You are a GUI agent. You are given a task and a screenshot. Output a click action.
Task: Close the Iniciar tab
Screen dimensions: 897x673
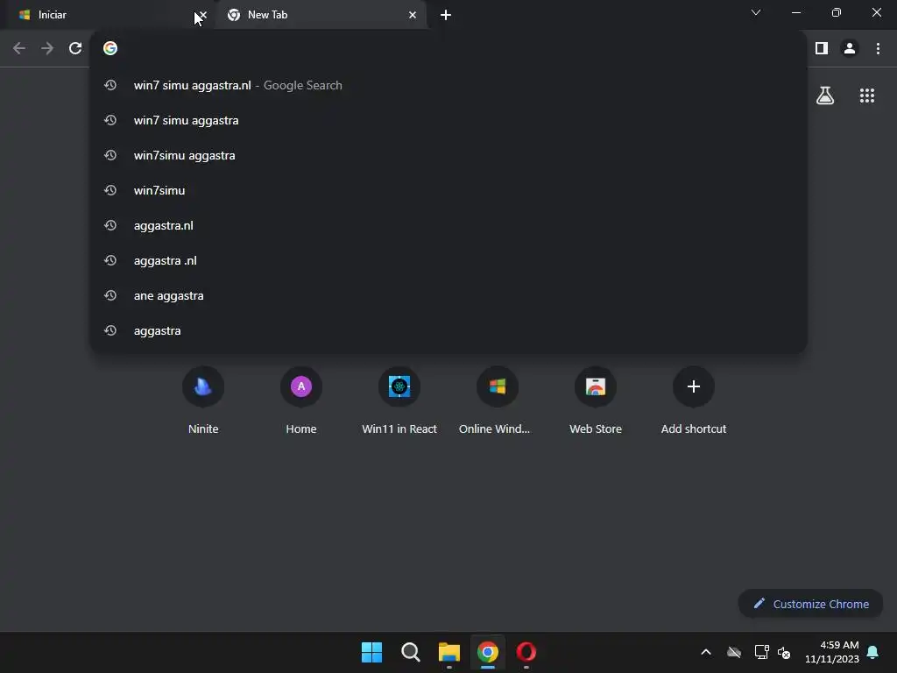tap(202, 15)
